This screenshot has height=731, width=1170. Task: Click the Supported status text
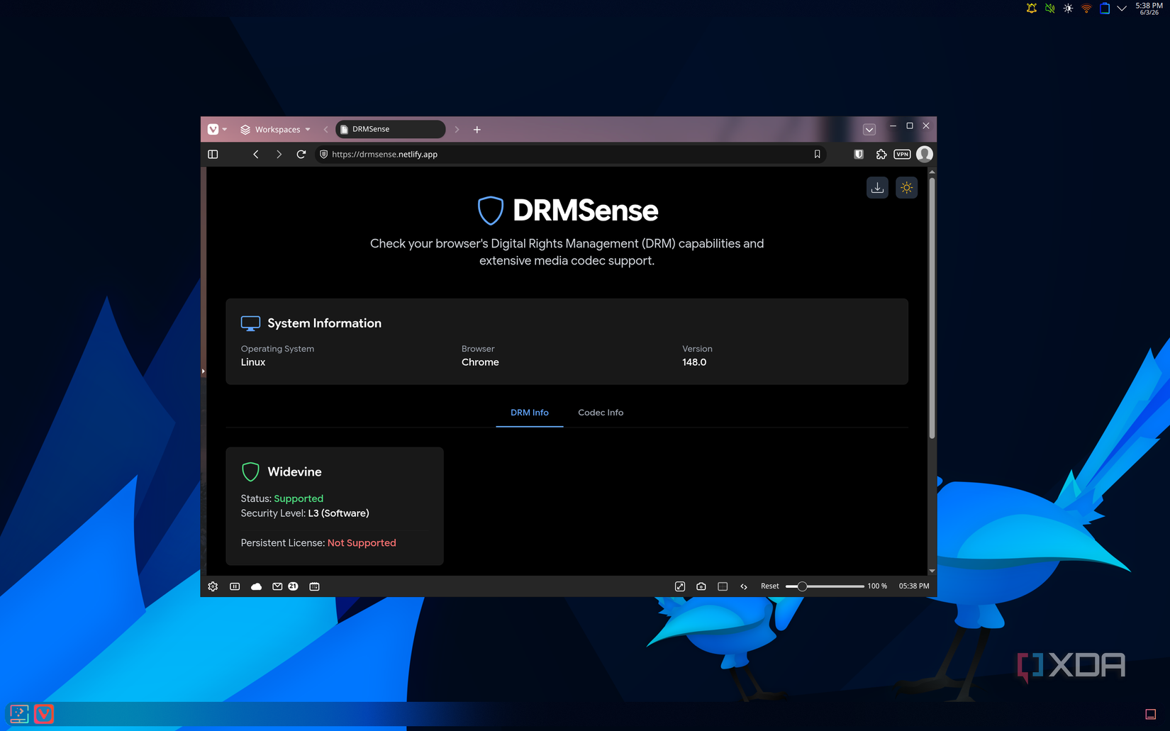click(x=299, y=498)
